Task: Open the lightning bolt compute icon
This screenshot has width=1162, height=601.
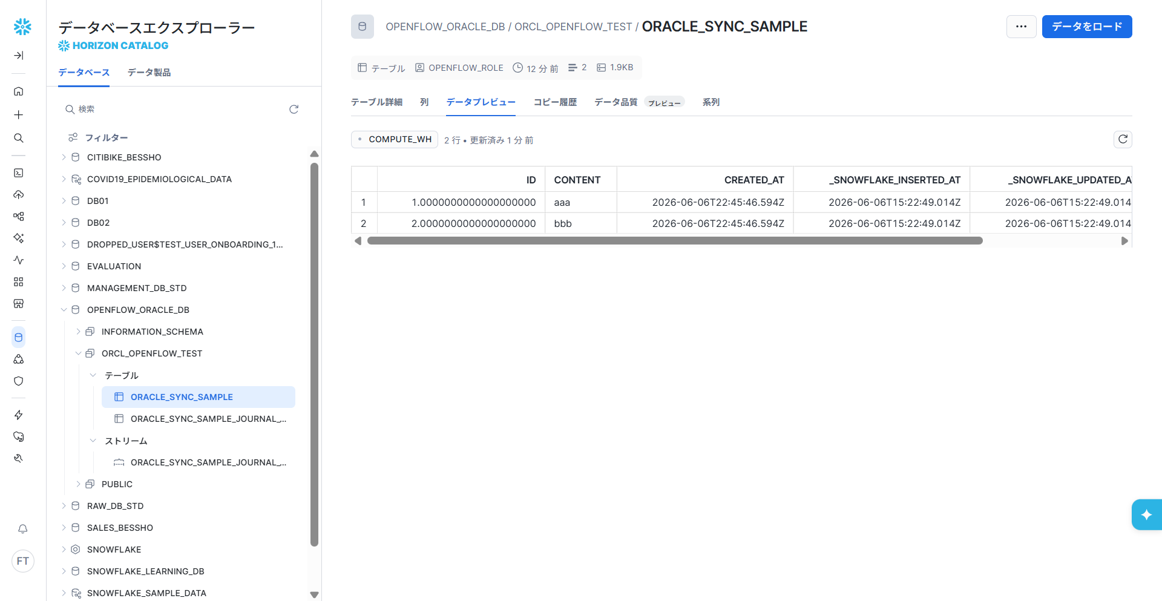Action: tap(19, 415)
